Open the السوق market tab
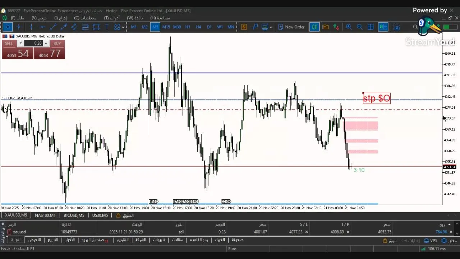 (125, 215)
